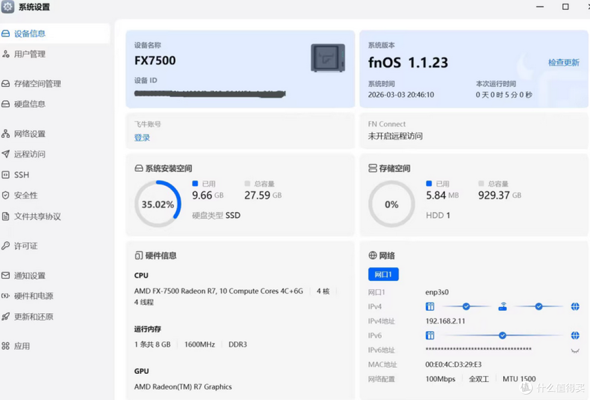Screen dimensions: 590x400
Task: Click the 通知设置 envelope icon
Action: pyautogui.click(x=5, y=275)
